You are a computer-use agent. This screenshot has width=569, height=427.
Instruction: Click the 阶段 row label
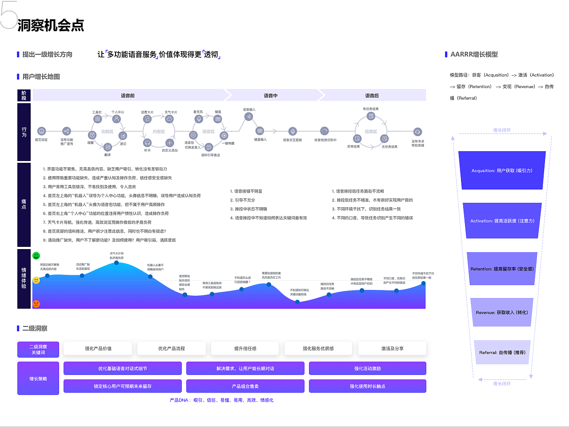tap(24, 95)
